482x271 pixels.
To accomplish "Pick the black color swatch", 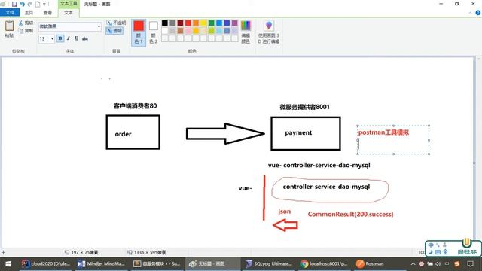I will pyautogui.click(x=165, y=23).
